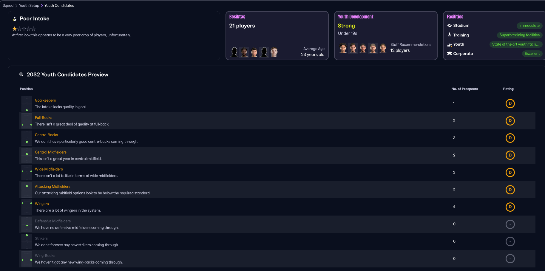The height and width of the screenshot is (271, 545).
Task: Click the Strikers empty rating circle
Action: point(510,241)
